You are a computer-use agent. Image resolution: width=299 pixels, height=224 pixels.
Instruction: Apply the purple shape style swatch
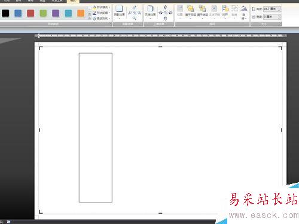56,13
